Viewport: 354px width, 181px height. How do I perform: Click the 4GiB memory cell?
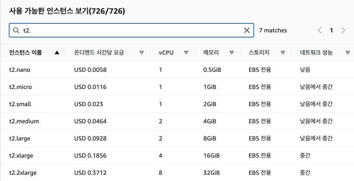210,121
